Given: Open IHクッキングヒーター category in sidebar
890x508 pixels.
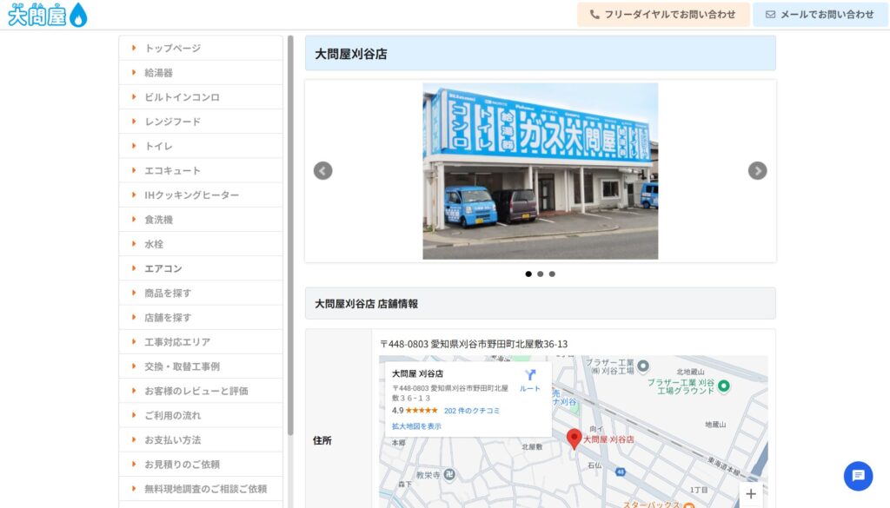Looking at the screenshot, I should click(x=201, y=195).
